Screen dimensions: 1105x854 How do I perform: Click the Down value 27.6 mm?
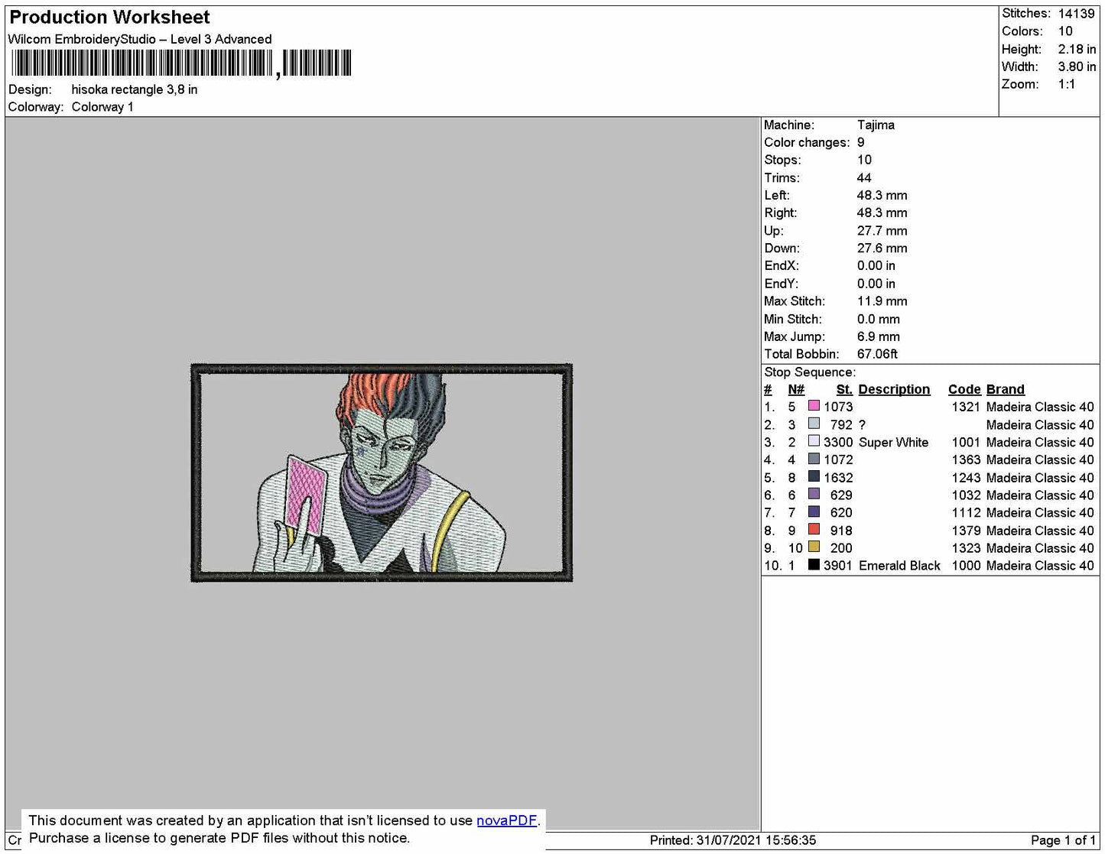pyautogui.click(x=882, y=248)
